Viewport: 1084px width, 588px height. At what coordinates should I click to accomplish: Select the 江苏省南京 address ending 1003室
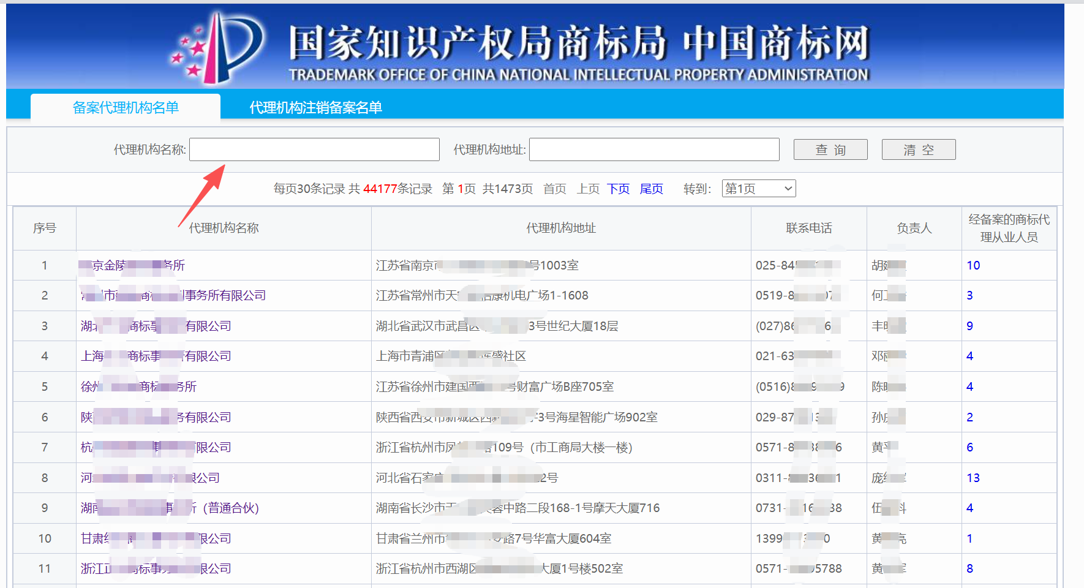(x=477, y=265)
